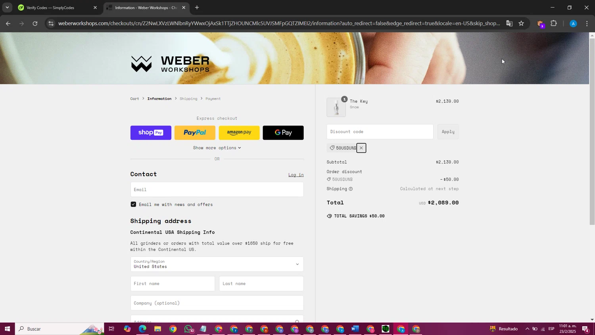Pay with PayPal express checkout
This screenshot has height=335, width=595.
195,133
